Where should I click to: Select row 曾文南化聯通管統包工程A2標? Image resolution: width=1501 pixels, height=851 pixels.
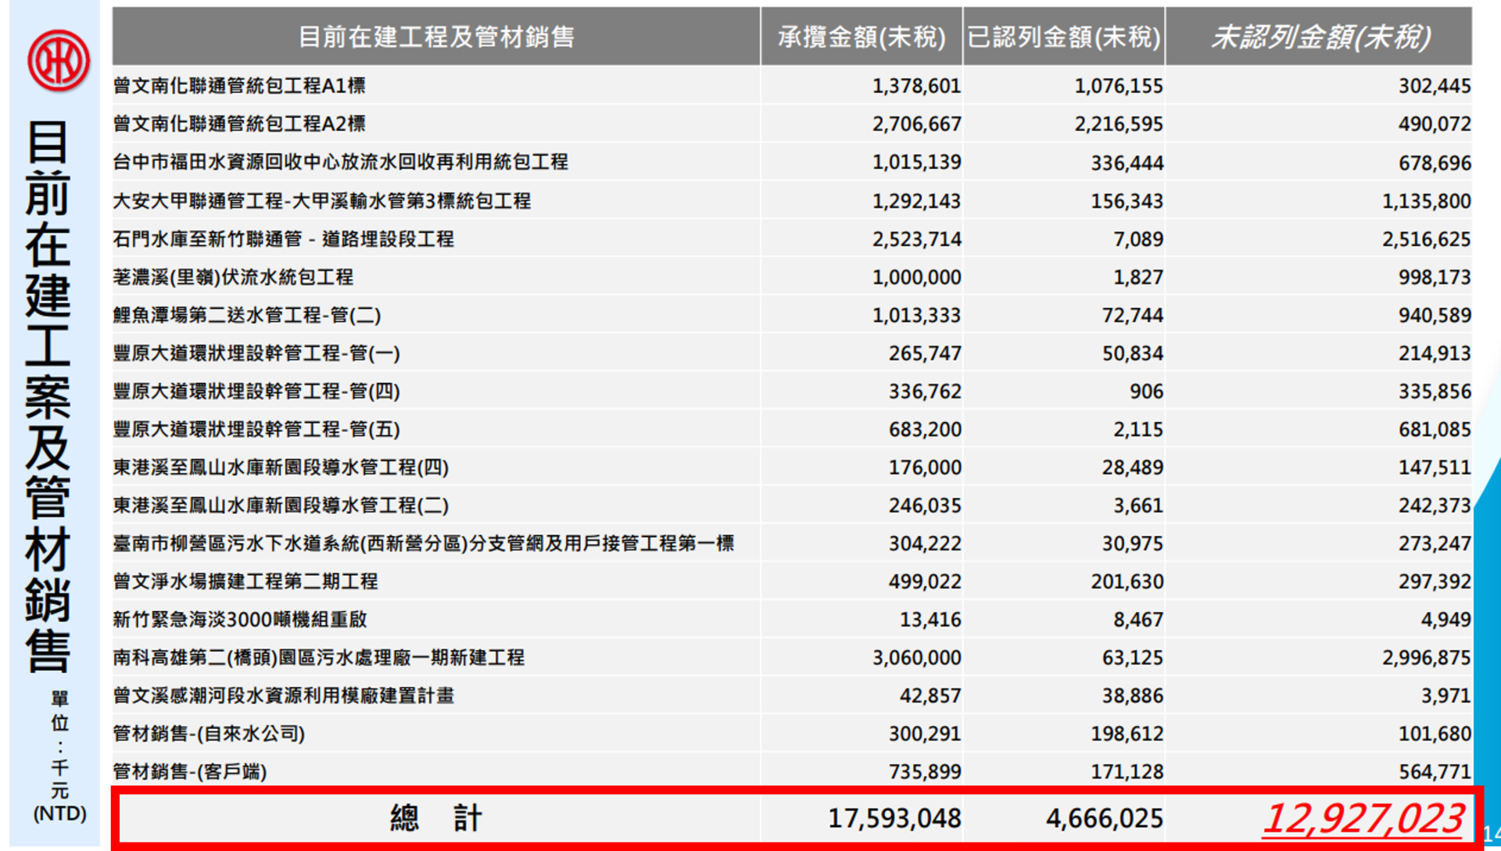[x=792, y=123]
